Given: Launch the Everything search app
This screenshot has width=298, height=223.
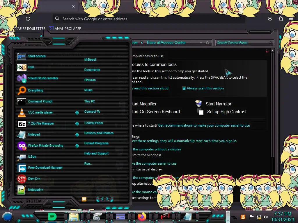Looking at the screenshot, I should (22, 91).
